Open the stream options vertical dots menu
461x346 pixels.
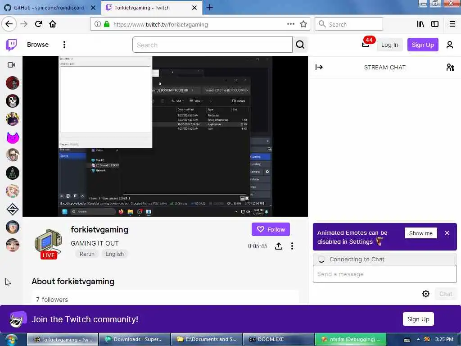292,246
